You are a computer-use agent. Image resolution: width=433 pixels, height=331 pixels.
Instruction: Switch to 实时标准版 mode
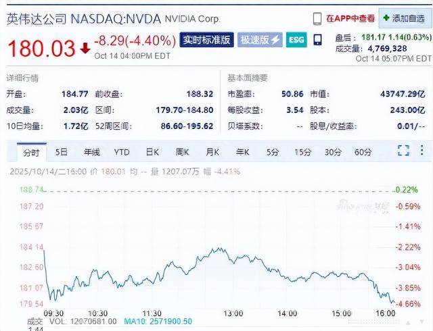click(208, 40)
